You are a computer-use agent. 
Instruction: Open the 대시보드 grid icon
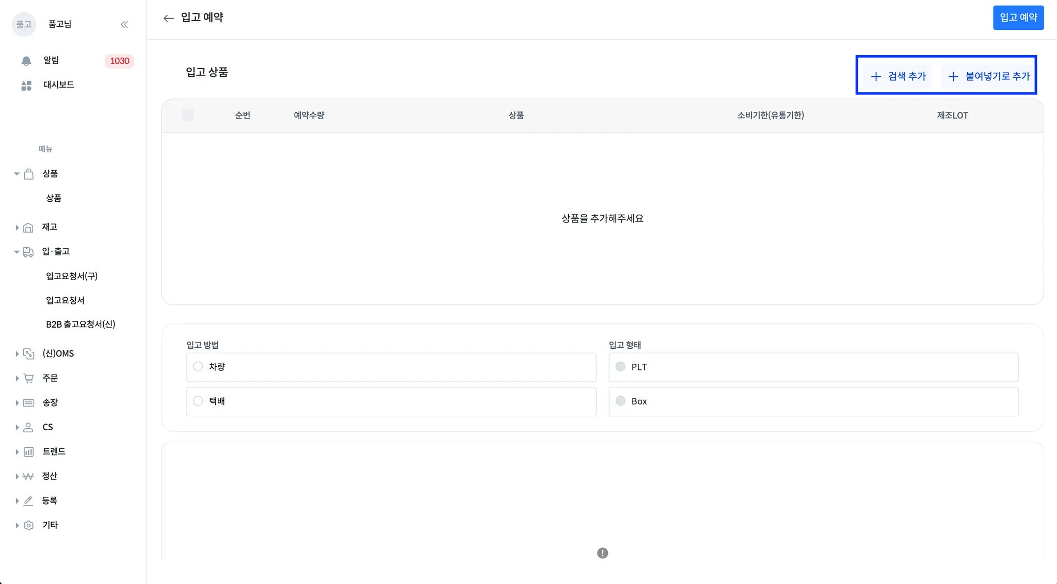coord(26,86)
